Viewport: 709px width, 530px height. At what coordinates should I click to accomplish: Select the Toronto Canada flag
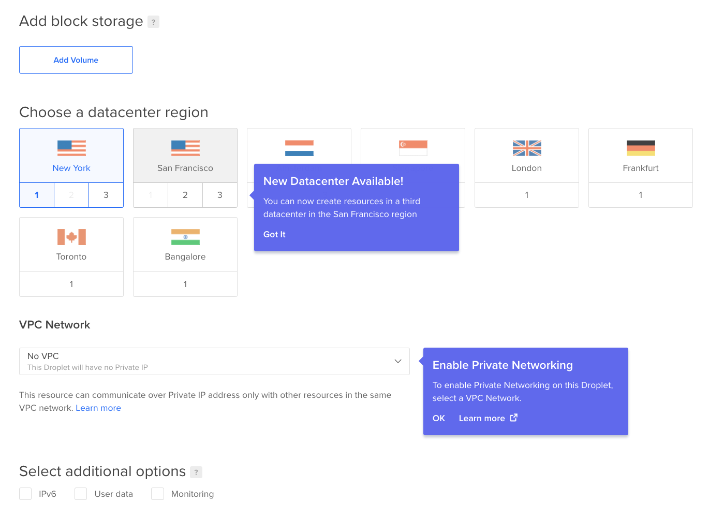(71, 237)
